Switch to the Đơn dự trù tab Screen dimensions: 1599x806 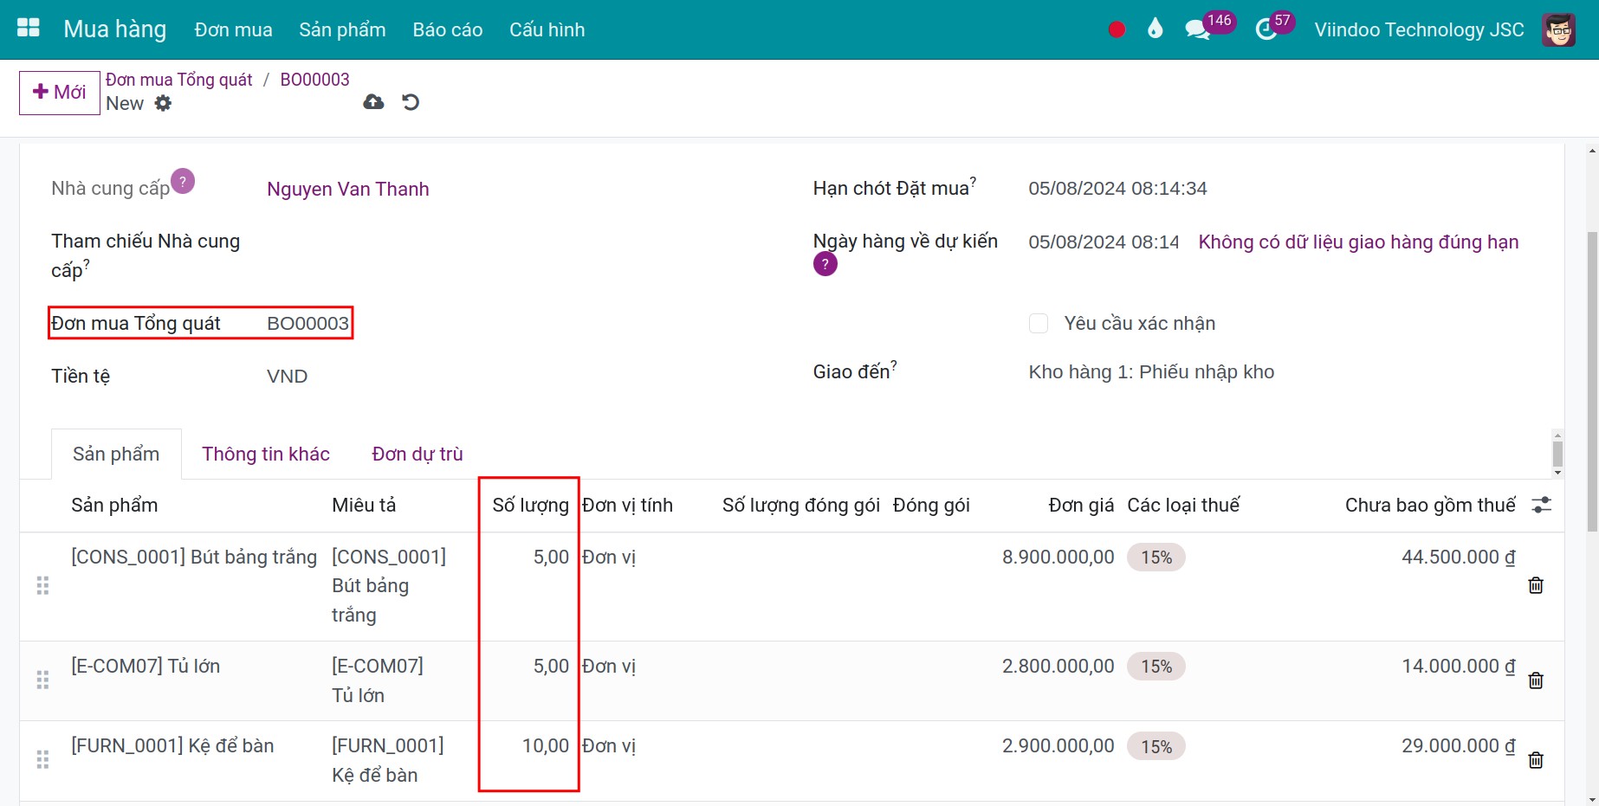click(417, 454)
